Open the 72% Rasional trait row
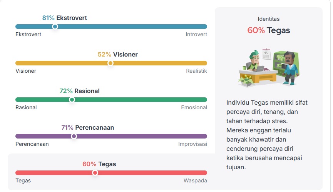Screen dimensions: 333x192 coord(79,91)
